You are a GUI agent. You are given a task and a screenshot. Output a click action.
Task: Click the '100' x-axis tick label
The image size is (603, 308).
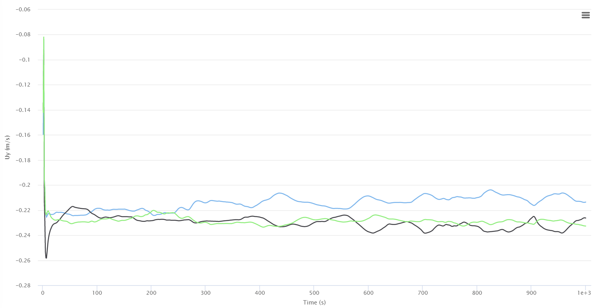tap(97, 293)
